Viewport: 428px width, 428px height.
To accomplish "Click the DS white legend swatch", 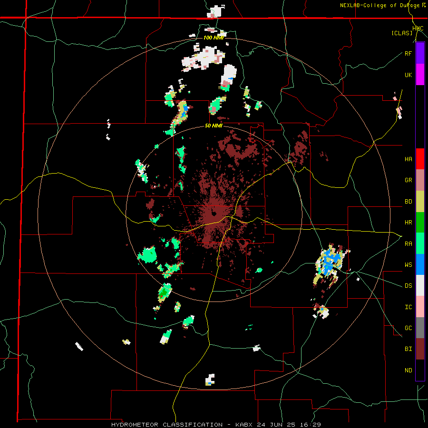I will click(x=420, y=285).
